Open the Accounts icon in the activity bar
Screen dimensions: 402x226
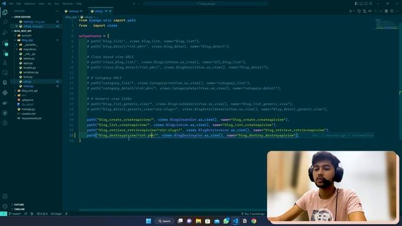[x=5, y=196]
